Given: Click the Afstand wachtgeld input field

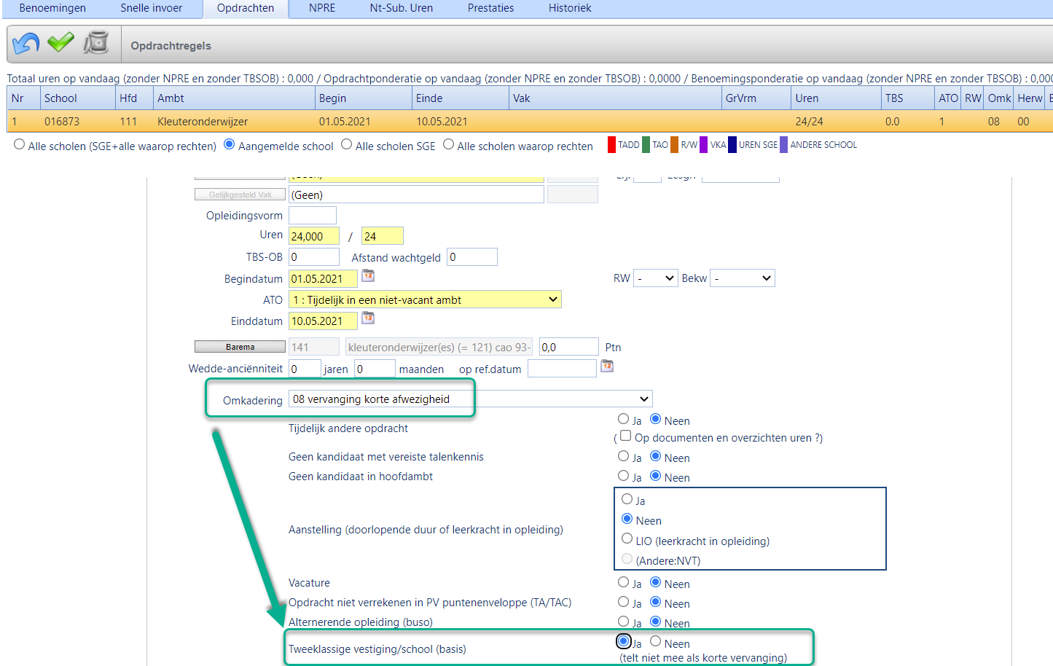Looking at the screenshot, I should [472, 256].
